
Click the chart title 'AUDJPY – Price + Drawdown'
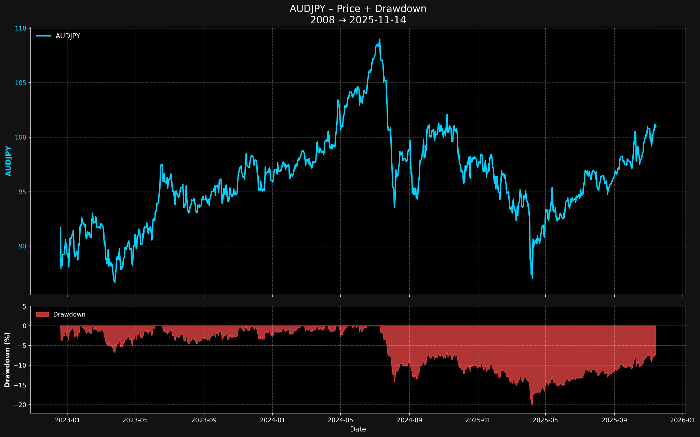tap(358, 9)
